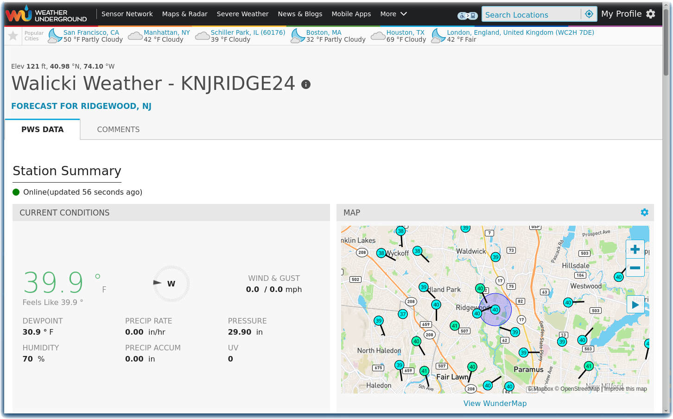Open the Sensor Network menu
673x419 pixels.
click(x=127, y=14)
